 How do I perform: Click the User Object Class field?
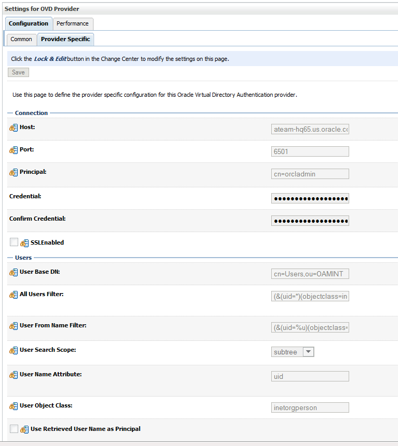pyautogui.click(x=310, y=407)
